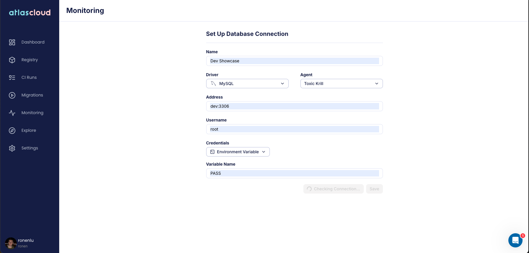Open the Explore page

pos(29,130)
